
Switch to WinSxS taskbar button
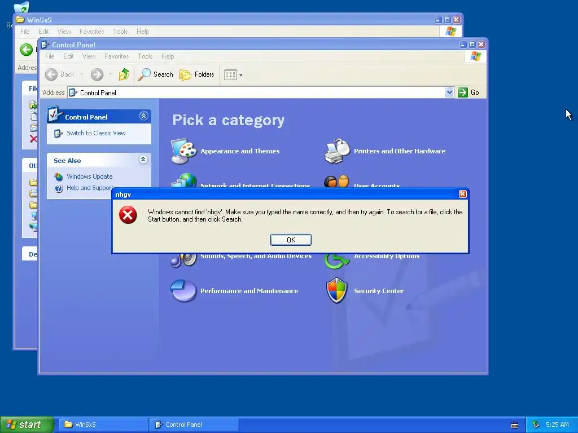(x=103, y=425)
